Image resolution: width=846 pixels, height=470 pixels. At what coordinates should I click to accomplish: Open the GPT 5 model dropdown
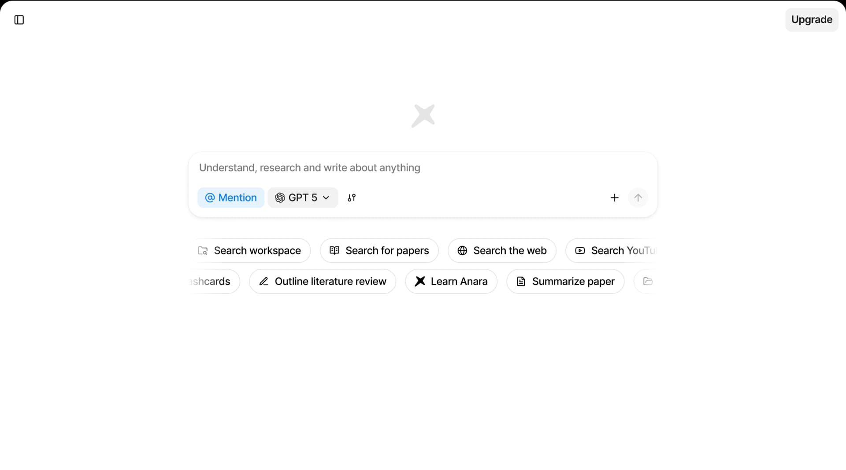pyautogui.click(x=302, y=198)
